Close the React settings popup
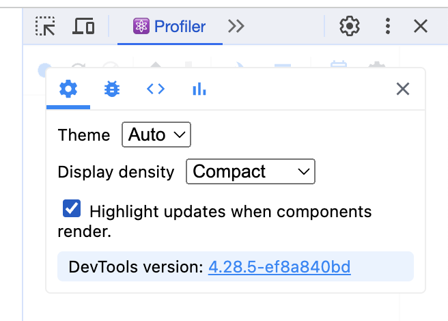The height and width of the screenshot is (321, 448). point(403,89)
